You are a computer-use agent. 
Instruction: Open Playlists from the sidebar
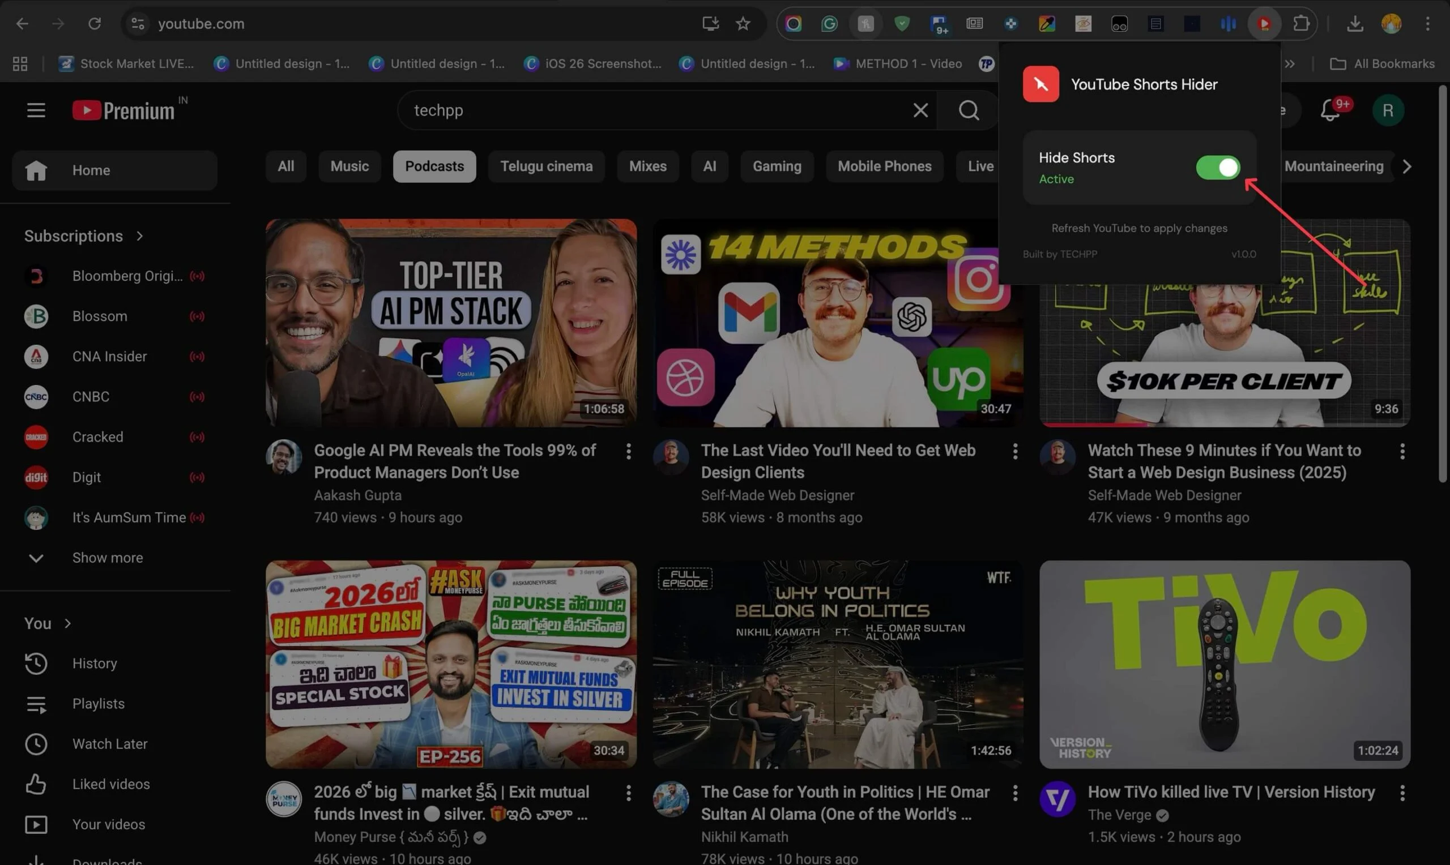98,704
